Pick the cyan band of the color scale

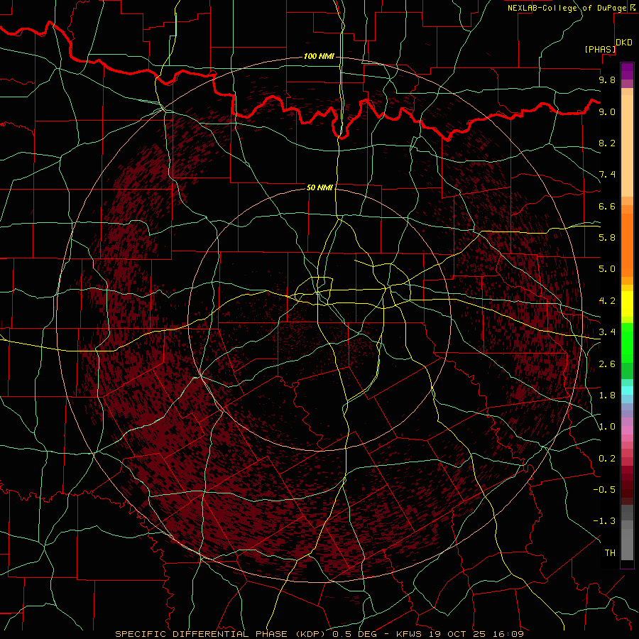pos(627,390)
